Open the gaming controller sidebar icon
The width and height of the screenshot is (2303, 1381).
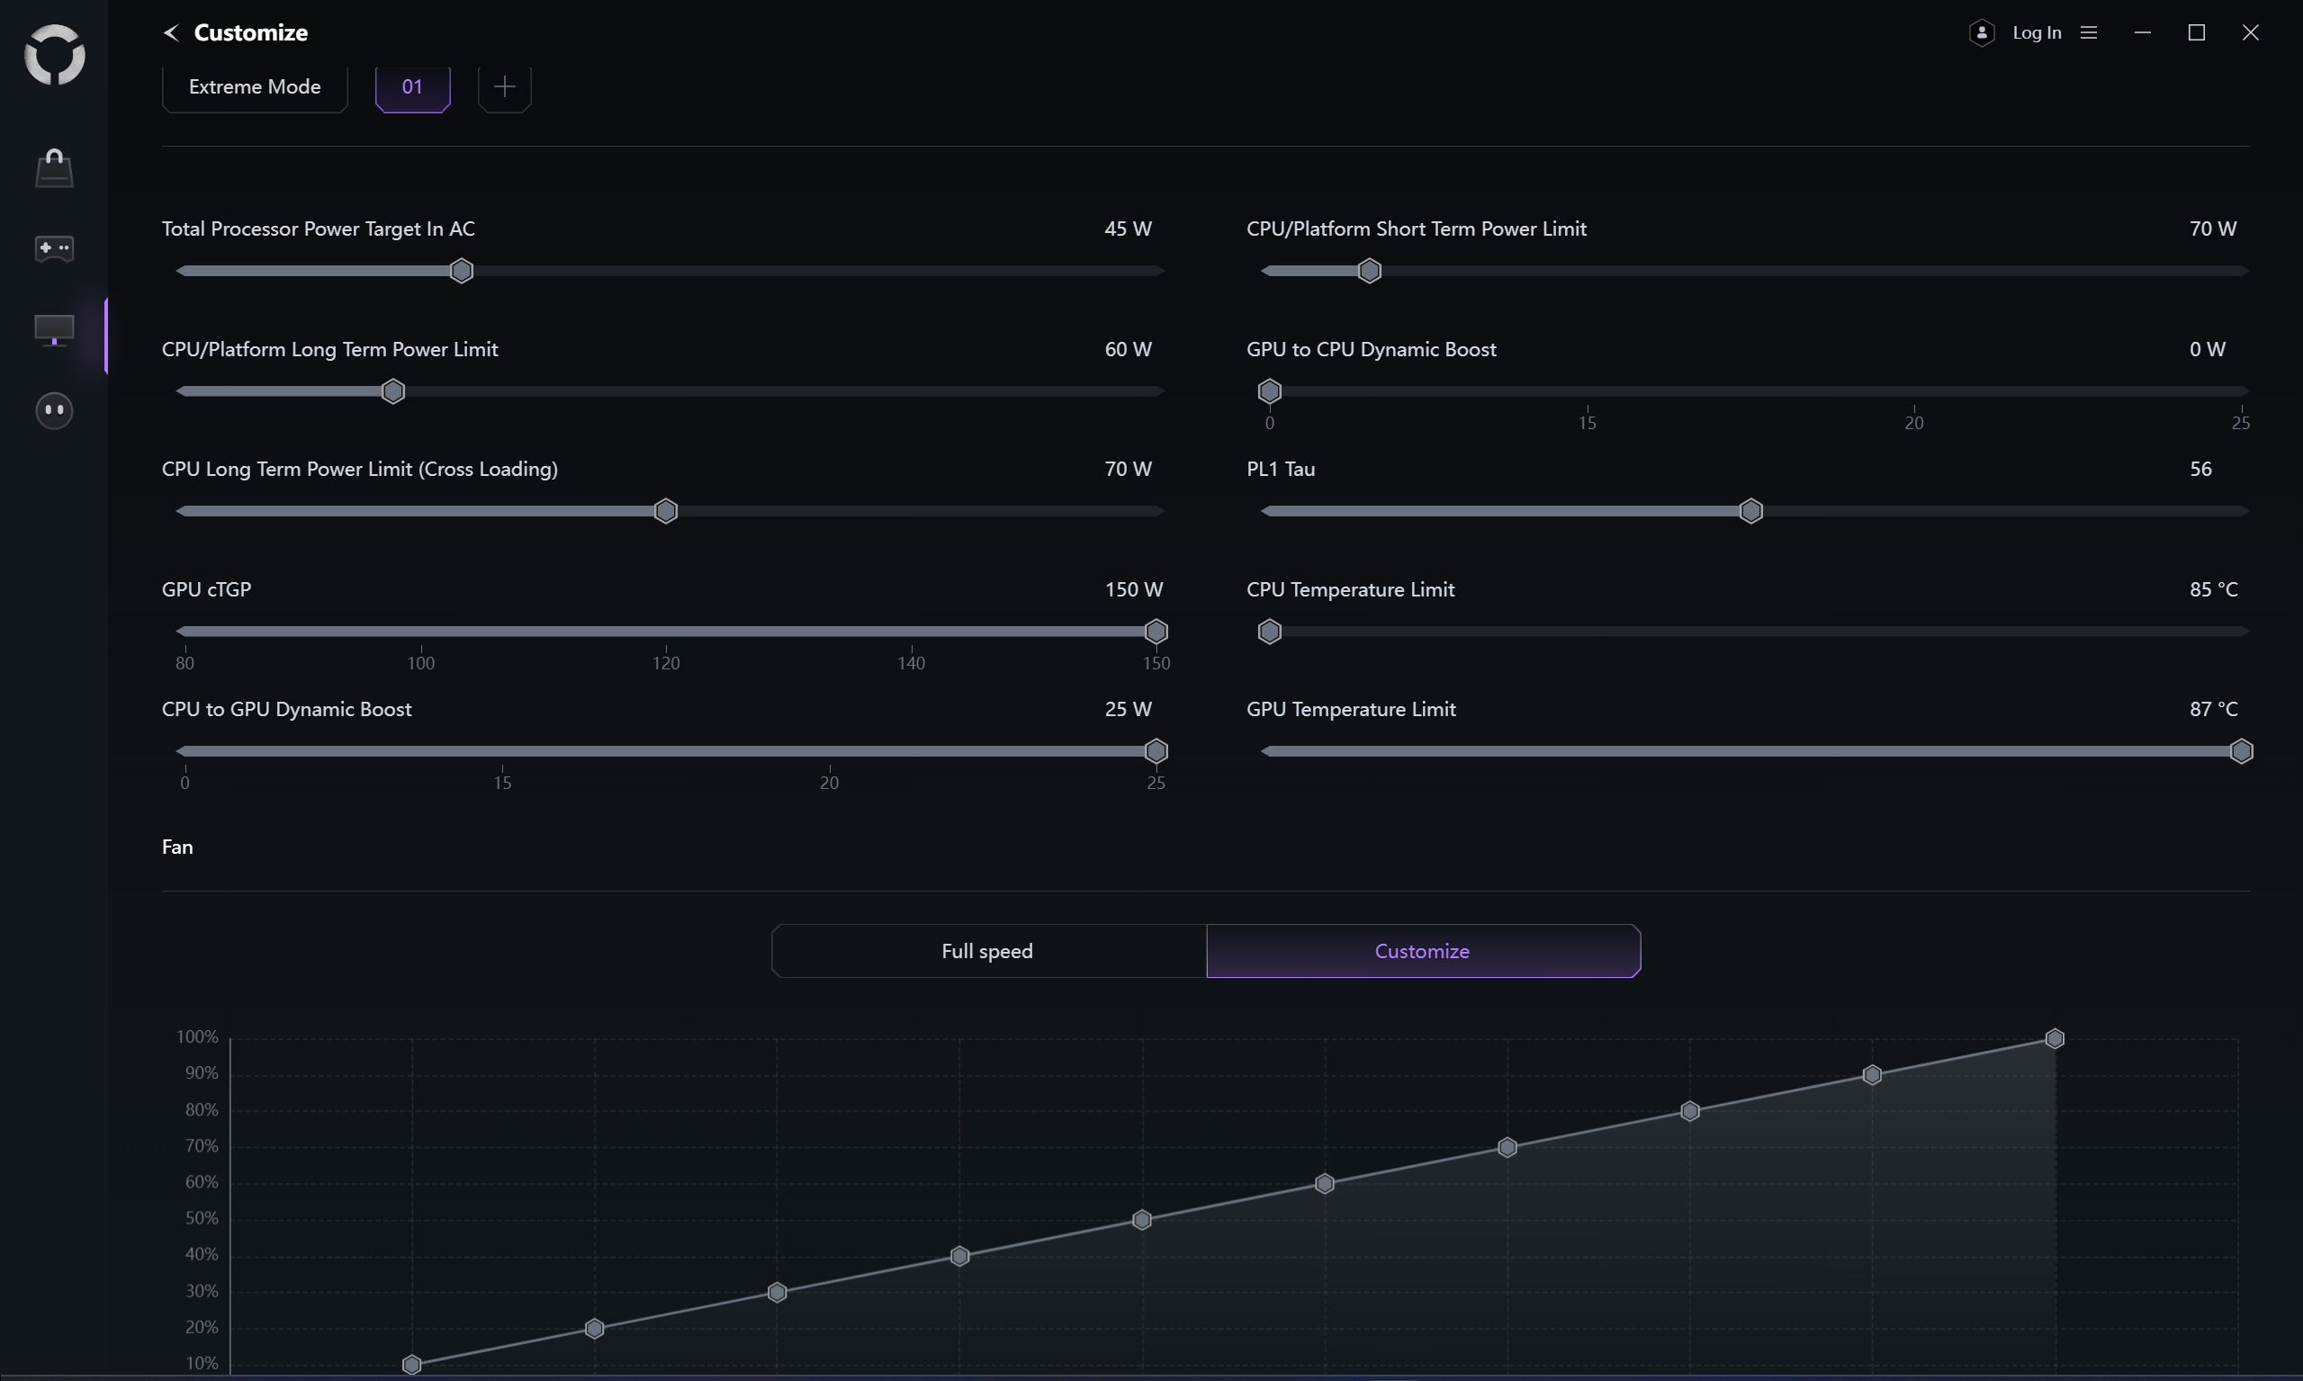[x=54, y=248]
